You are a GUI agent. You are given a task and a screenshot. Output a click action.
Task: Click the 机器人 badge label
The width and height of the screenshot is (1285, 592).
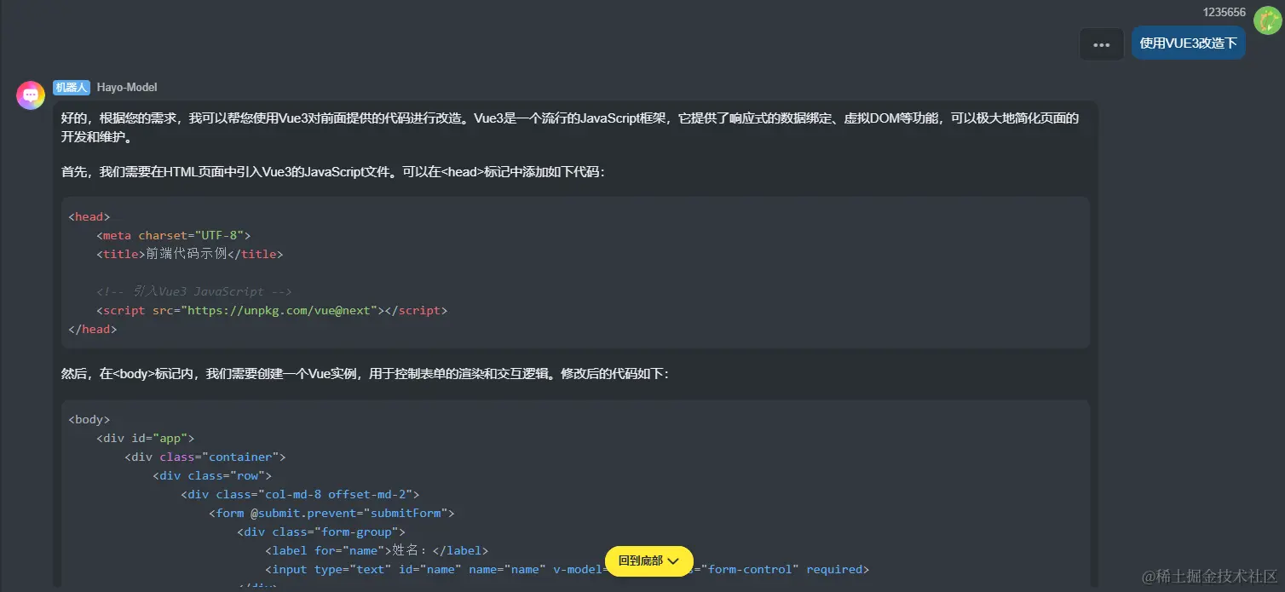(x=72, y=88)
